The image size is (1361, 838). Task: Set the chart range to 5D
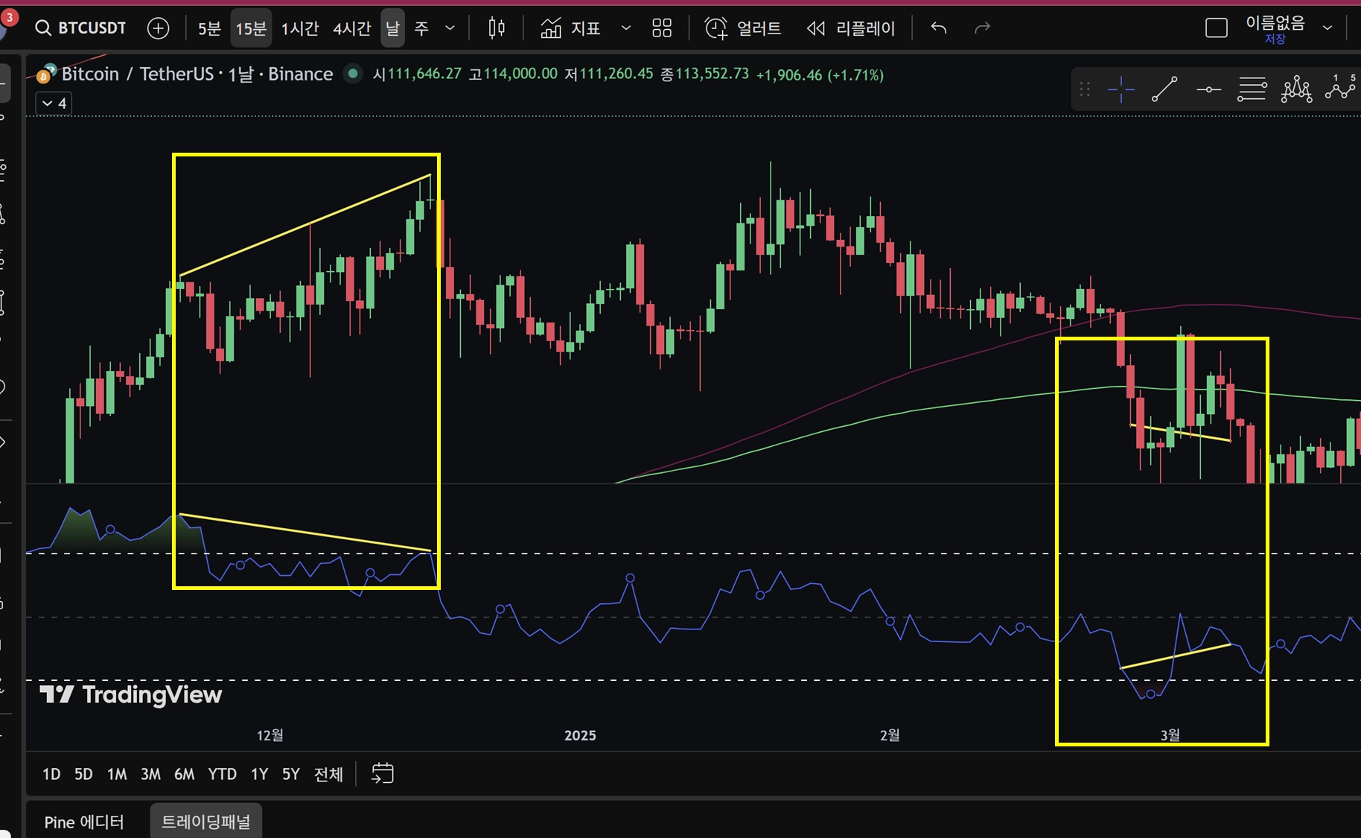[83, 774]
